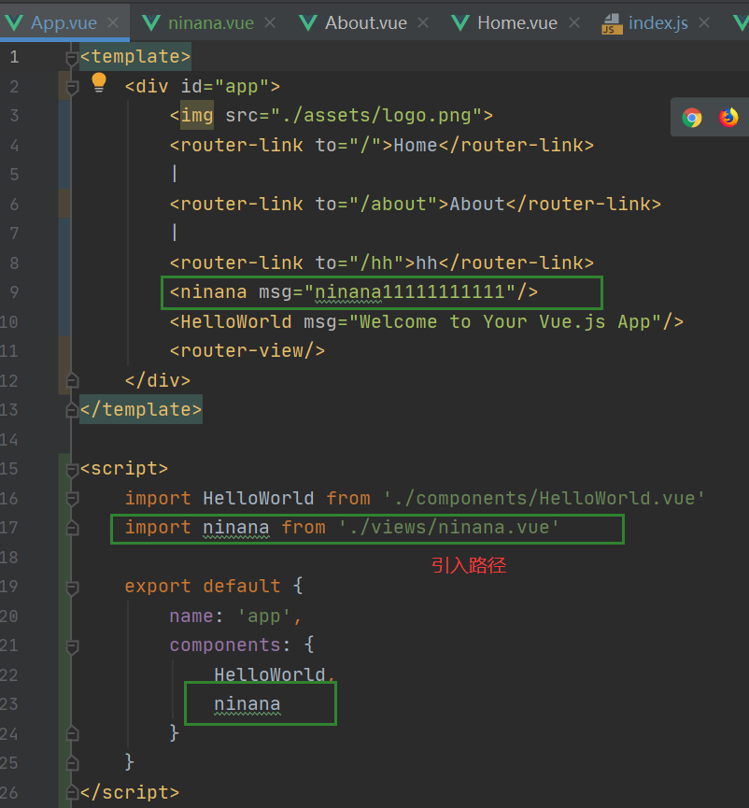This screenshot has height=808, width=749.
Task: Click ninana entry in components on line 23
Action: point(247,704)
